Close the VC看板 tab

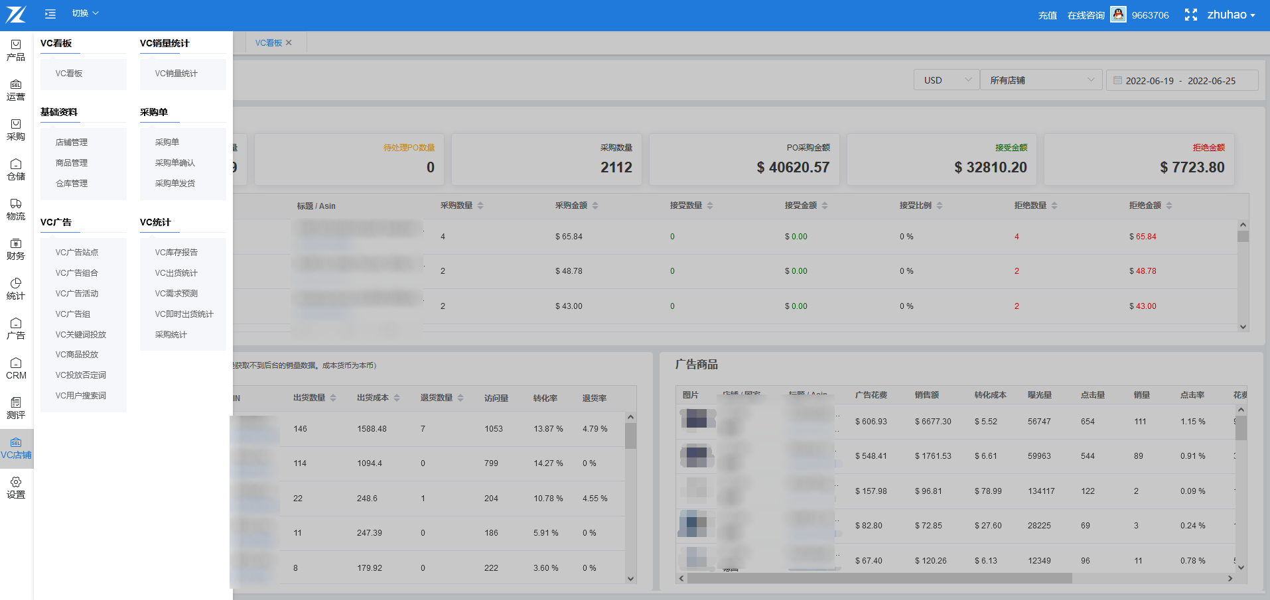tap(289, 43)
